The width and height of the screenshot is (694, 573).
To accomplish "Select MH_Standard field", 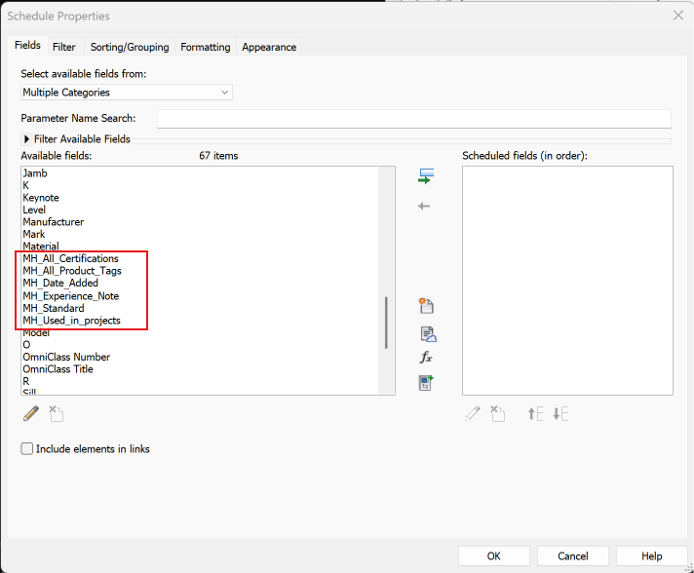I will (53, 308).
